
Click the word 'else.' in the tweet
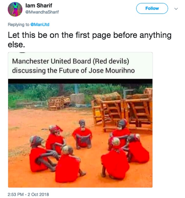pyautogui.click(x=16, y=45)
